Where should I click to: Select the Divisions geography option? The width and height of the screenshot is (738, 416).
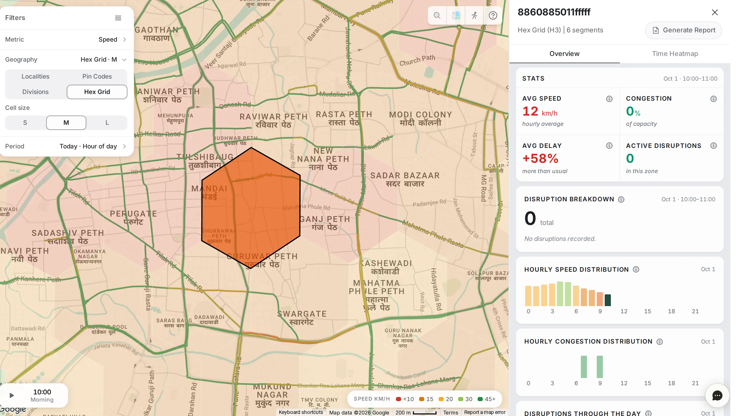[x=35, y=92]
